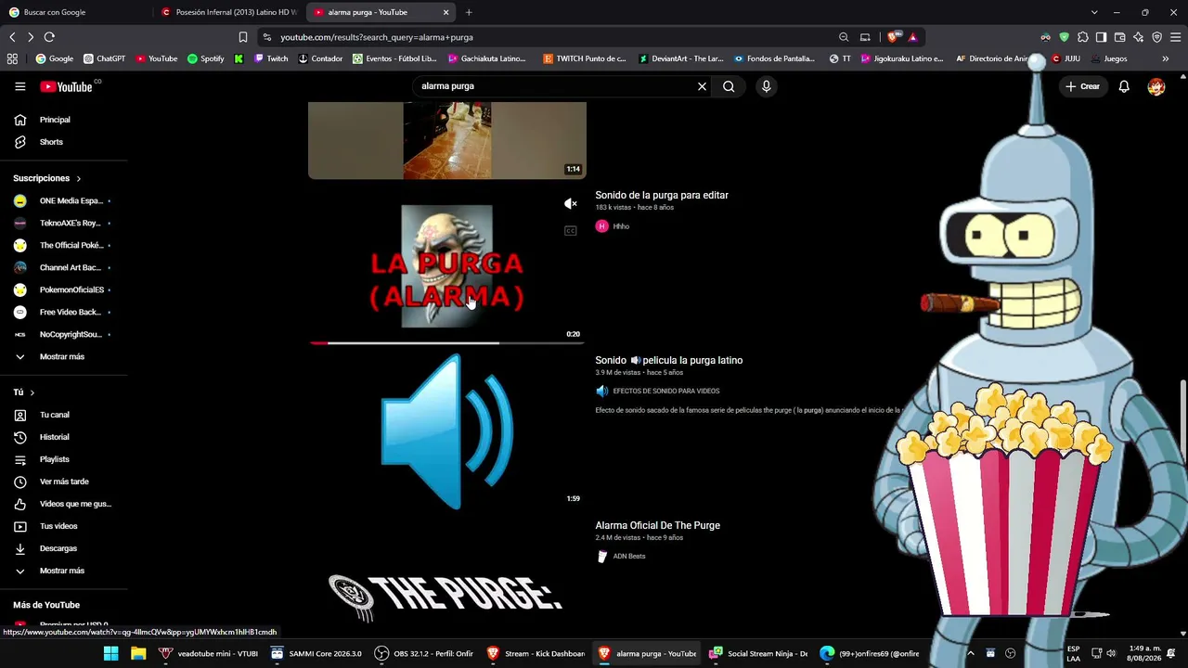
Task: Open the browser tab search dropdown
Action: pos(1094,12)
